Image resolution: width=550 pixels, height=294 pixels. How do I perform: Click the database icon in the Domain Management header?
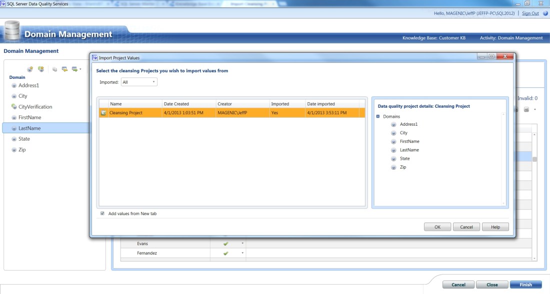pyautogui.click(x=13, y=32)
